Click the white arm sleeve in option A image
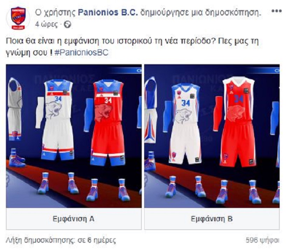 pos(40,113)
